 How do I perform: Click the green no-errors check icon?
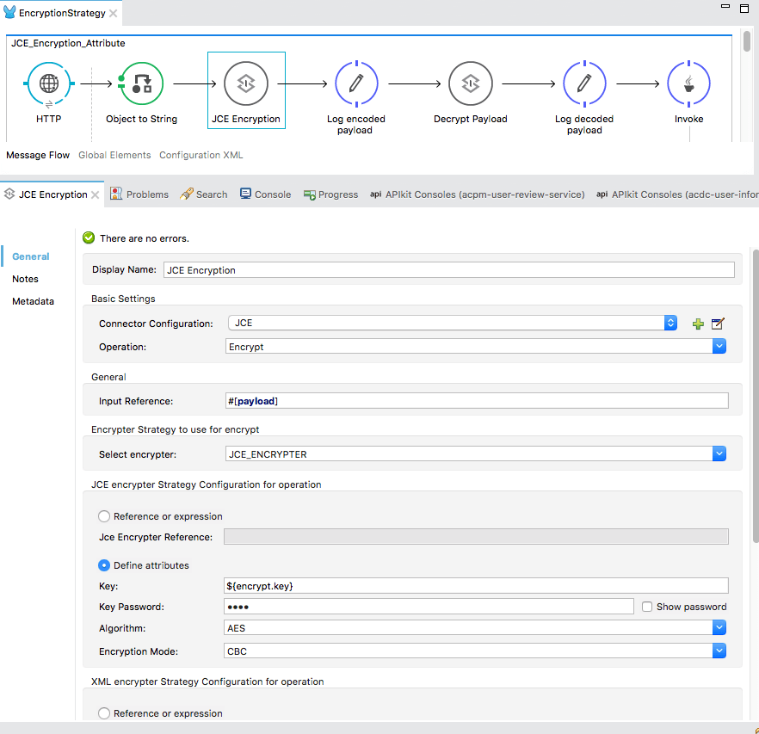tap(89, 237)
